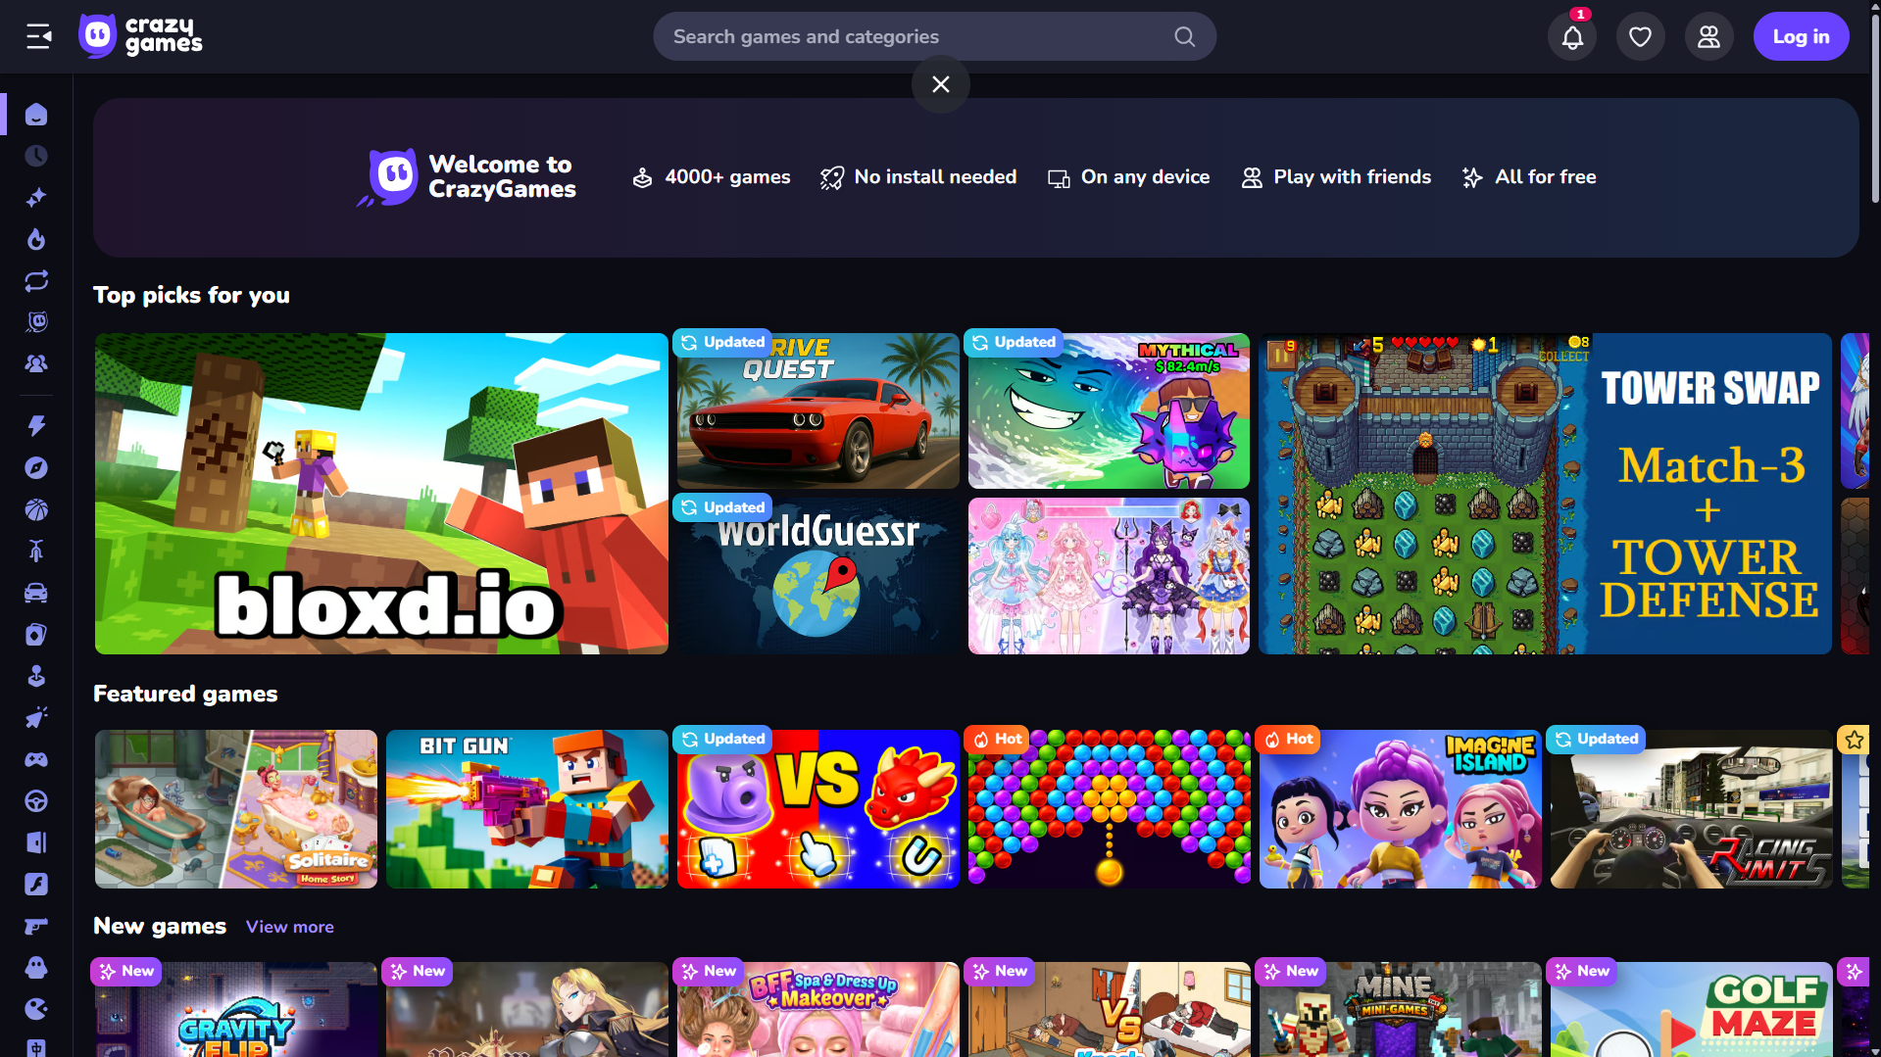Open the Bit Gun featured game

tap(526, 809)
